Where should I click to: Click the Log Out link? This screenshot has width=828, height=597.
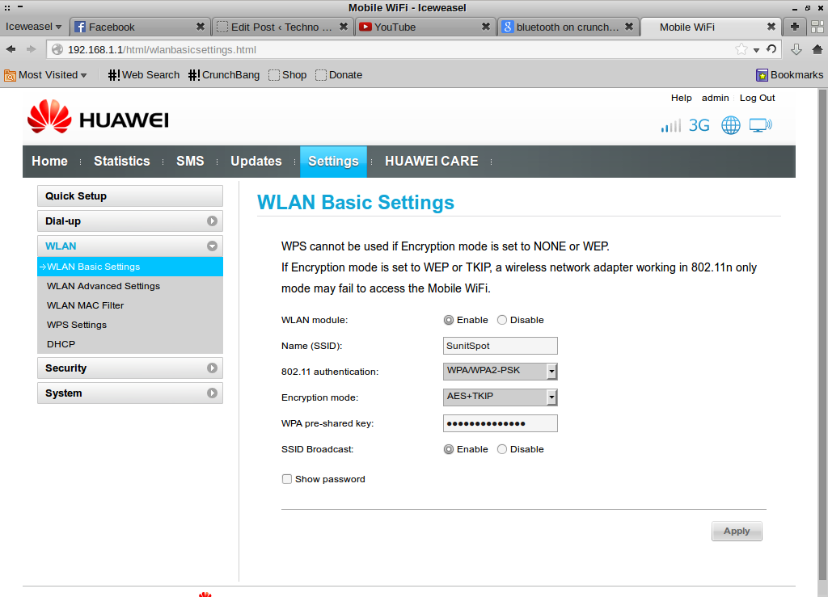coord(757,98)
